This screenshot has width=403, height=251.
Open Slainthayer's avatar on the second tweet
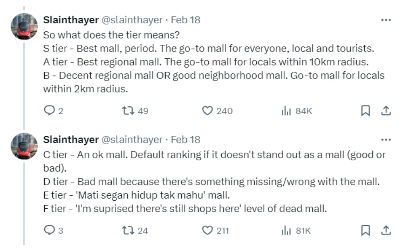click(24, 146)
